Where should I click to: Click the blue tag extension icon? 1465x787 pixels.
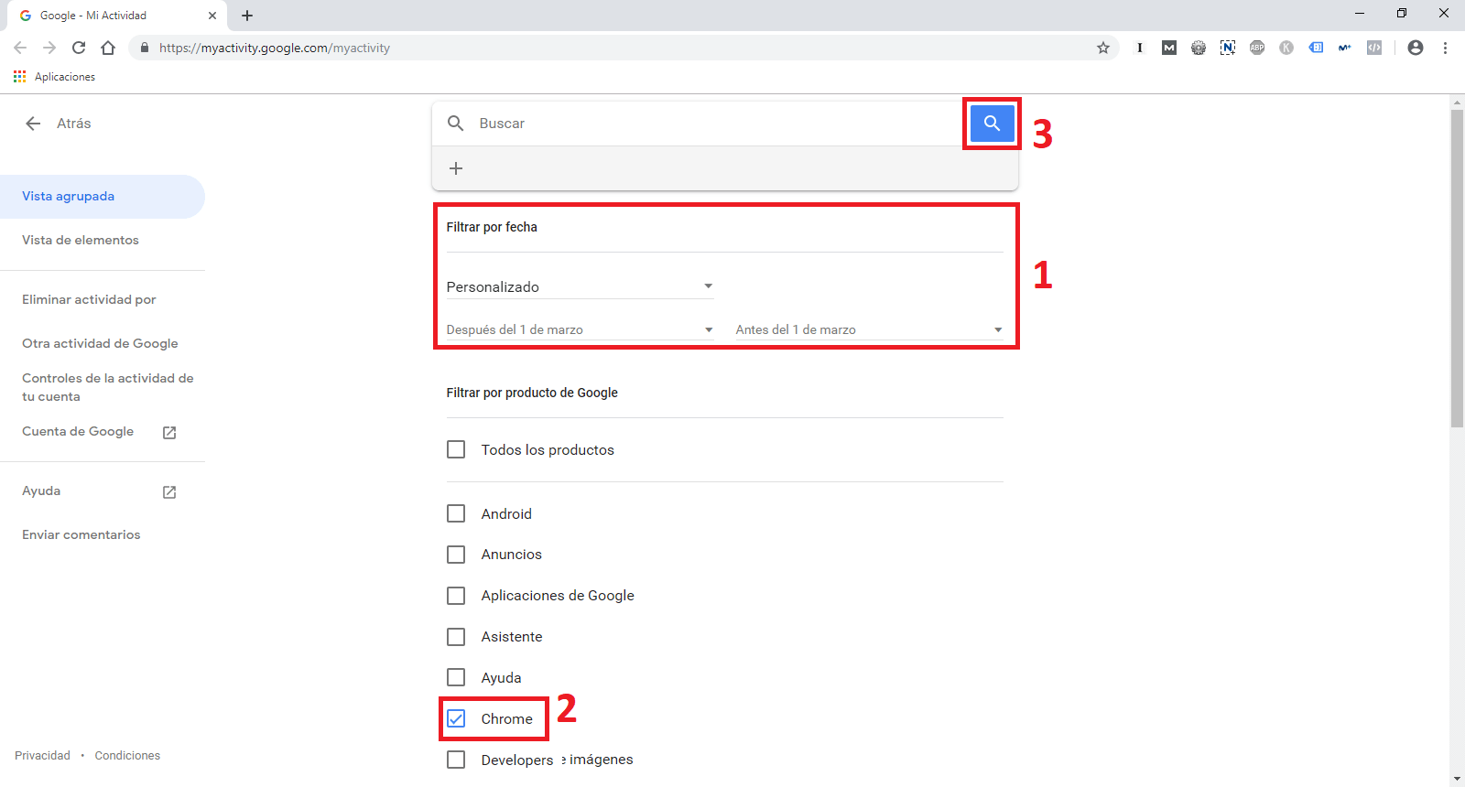coord(1316,48)
